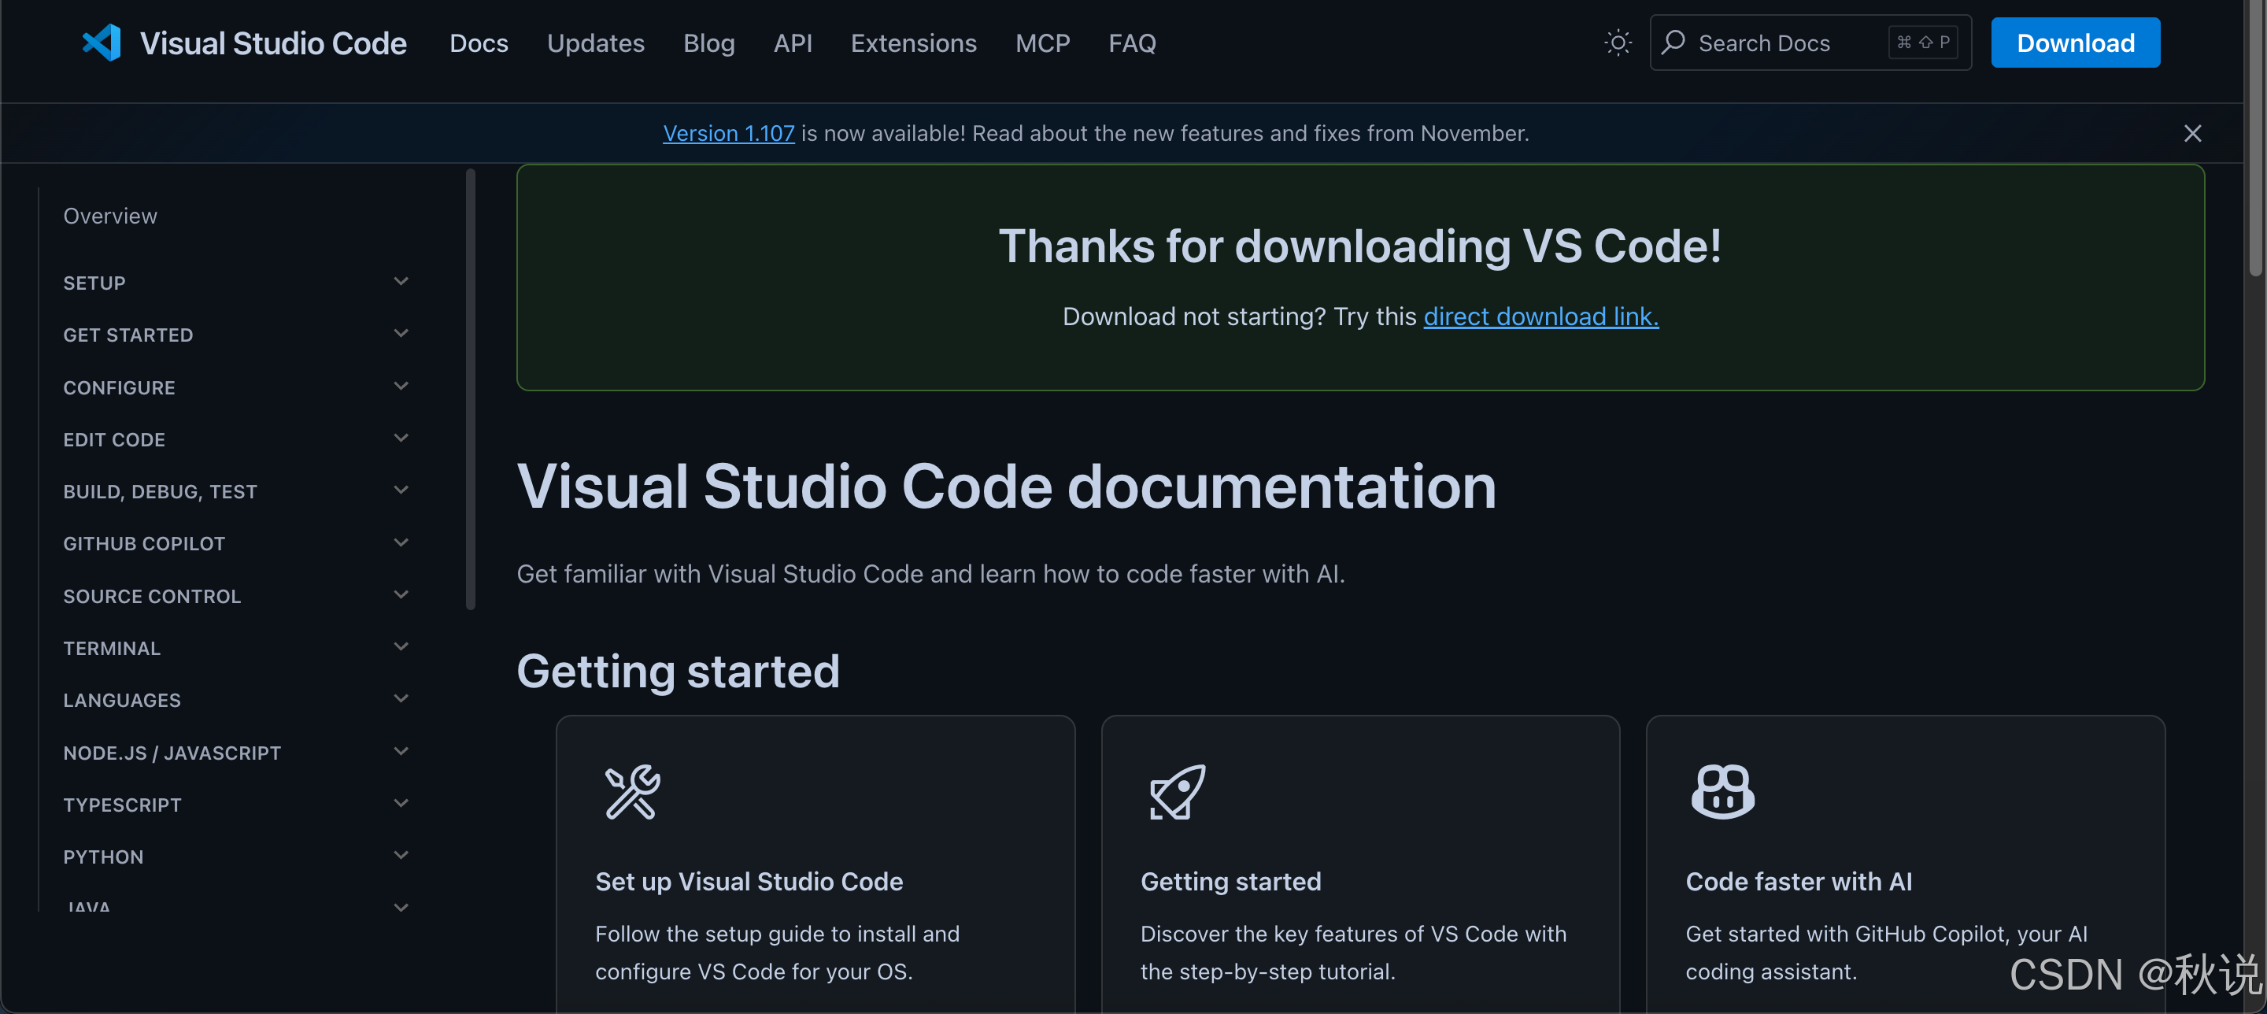Toggle light and dark theme
The height and width of the screenshot is (1014, 2267).
click(x=1618, y=43)
